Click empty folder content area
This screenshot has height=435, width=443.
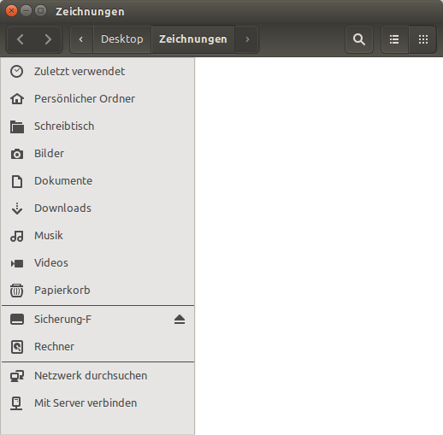(x=319, y=246)
